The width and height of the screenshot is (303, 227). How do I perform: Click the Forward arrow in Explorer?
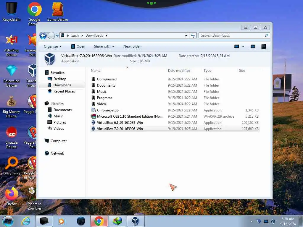coord(51,35)
